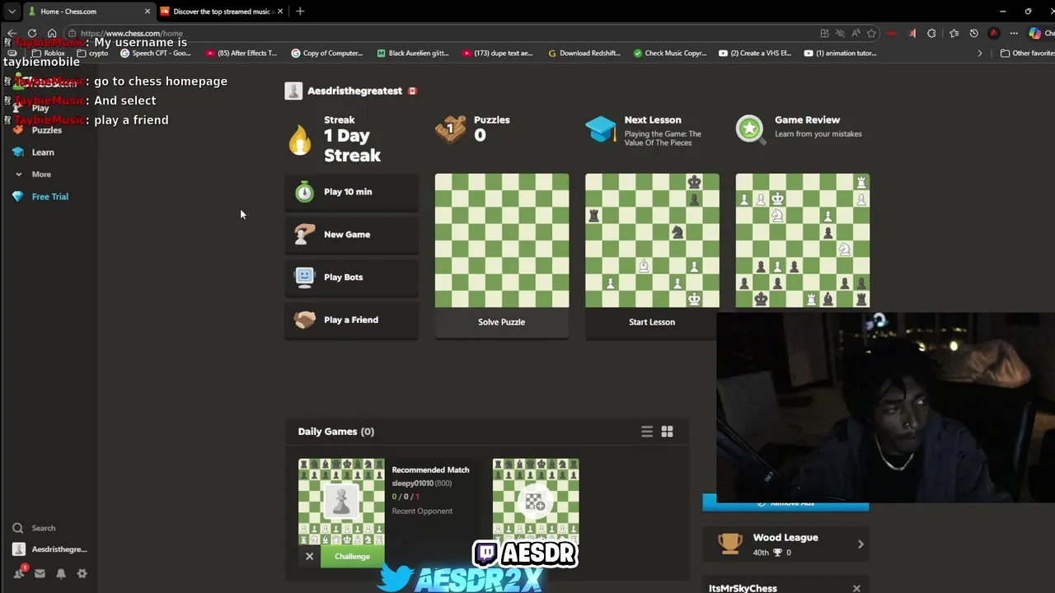Close the ItsMrSkyChess panel
This screenshot has width=1055, height=593.
pyautogui.click(x=856, y=588)
